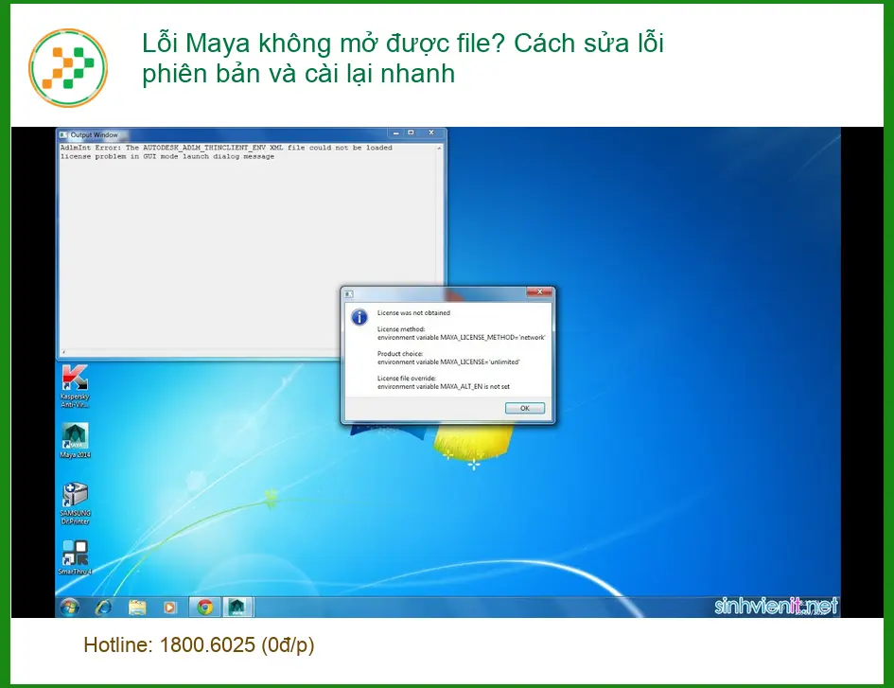894x688 pixels.
Task: Open SmarThru 4 desktop shortcut
Action: pyautogui.click(x=76, y=556)
